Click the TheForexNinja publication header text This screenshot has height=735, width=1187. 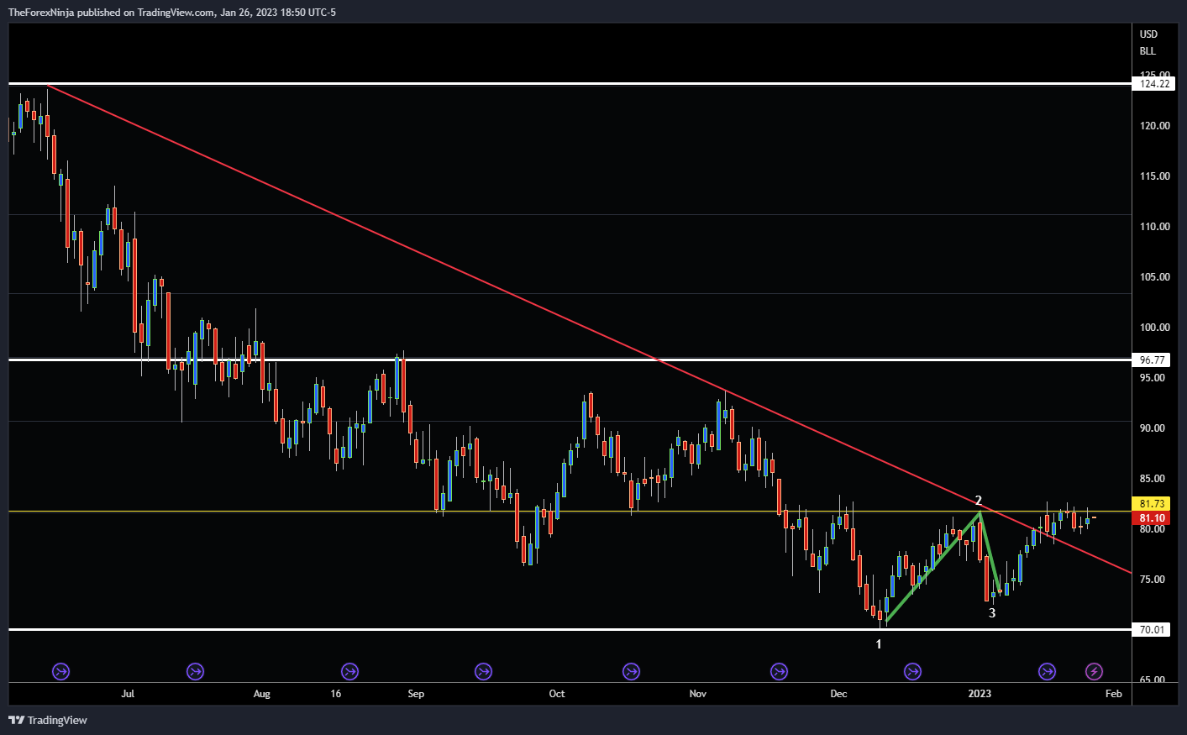tap(171, 12)
